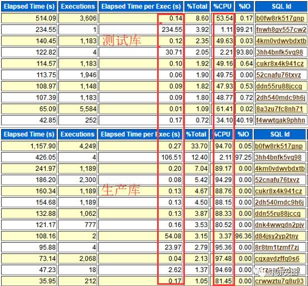Select elapsed time cell 1,157.90
This screenshot has height=286, width=308.
tap(29, 146)
